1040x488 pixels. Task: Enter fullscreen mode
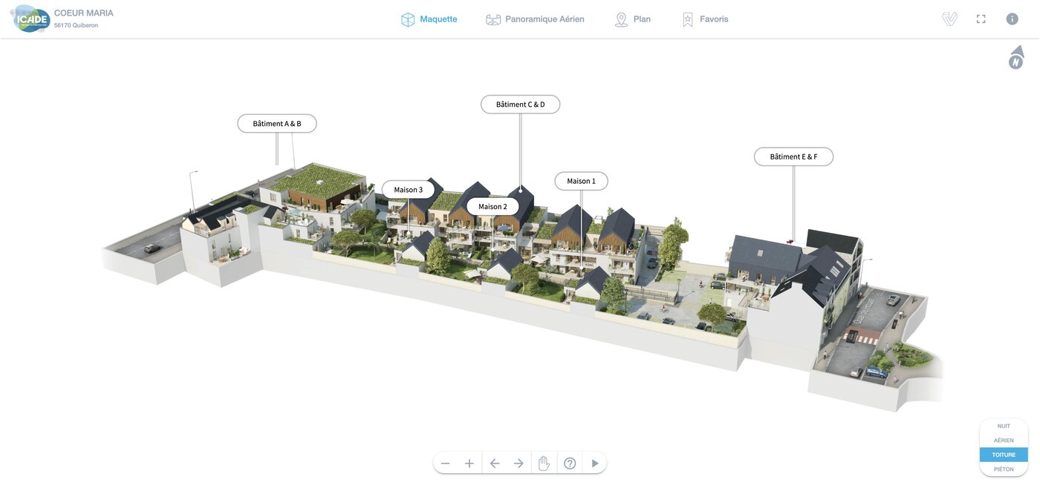(x=981, y=19)
